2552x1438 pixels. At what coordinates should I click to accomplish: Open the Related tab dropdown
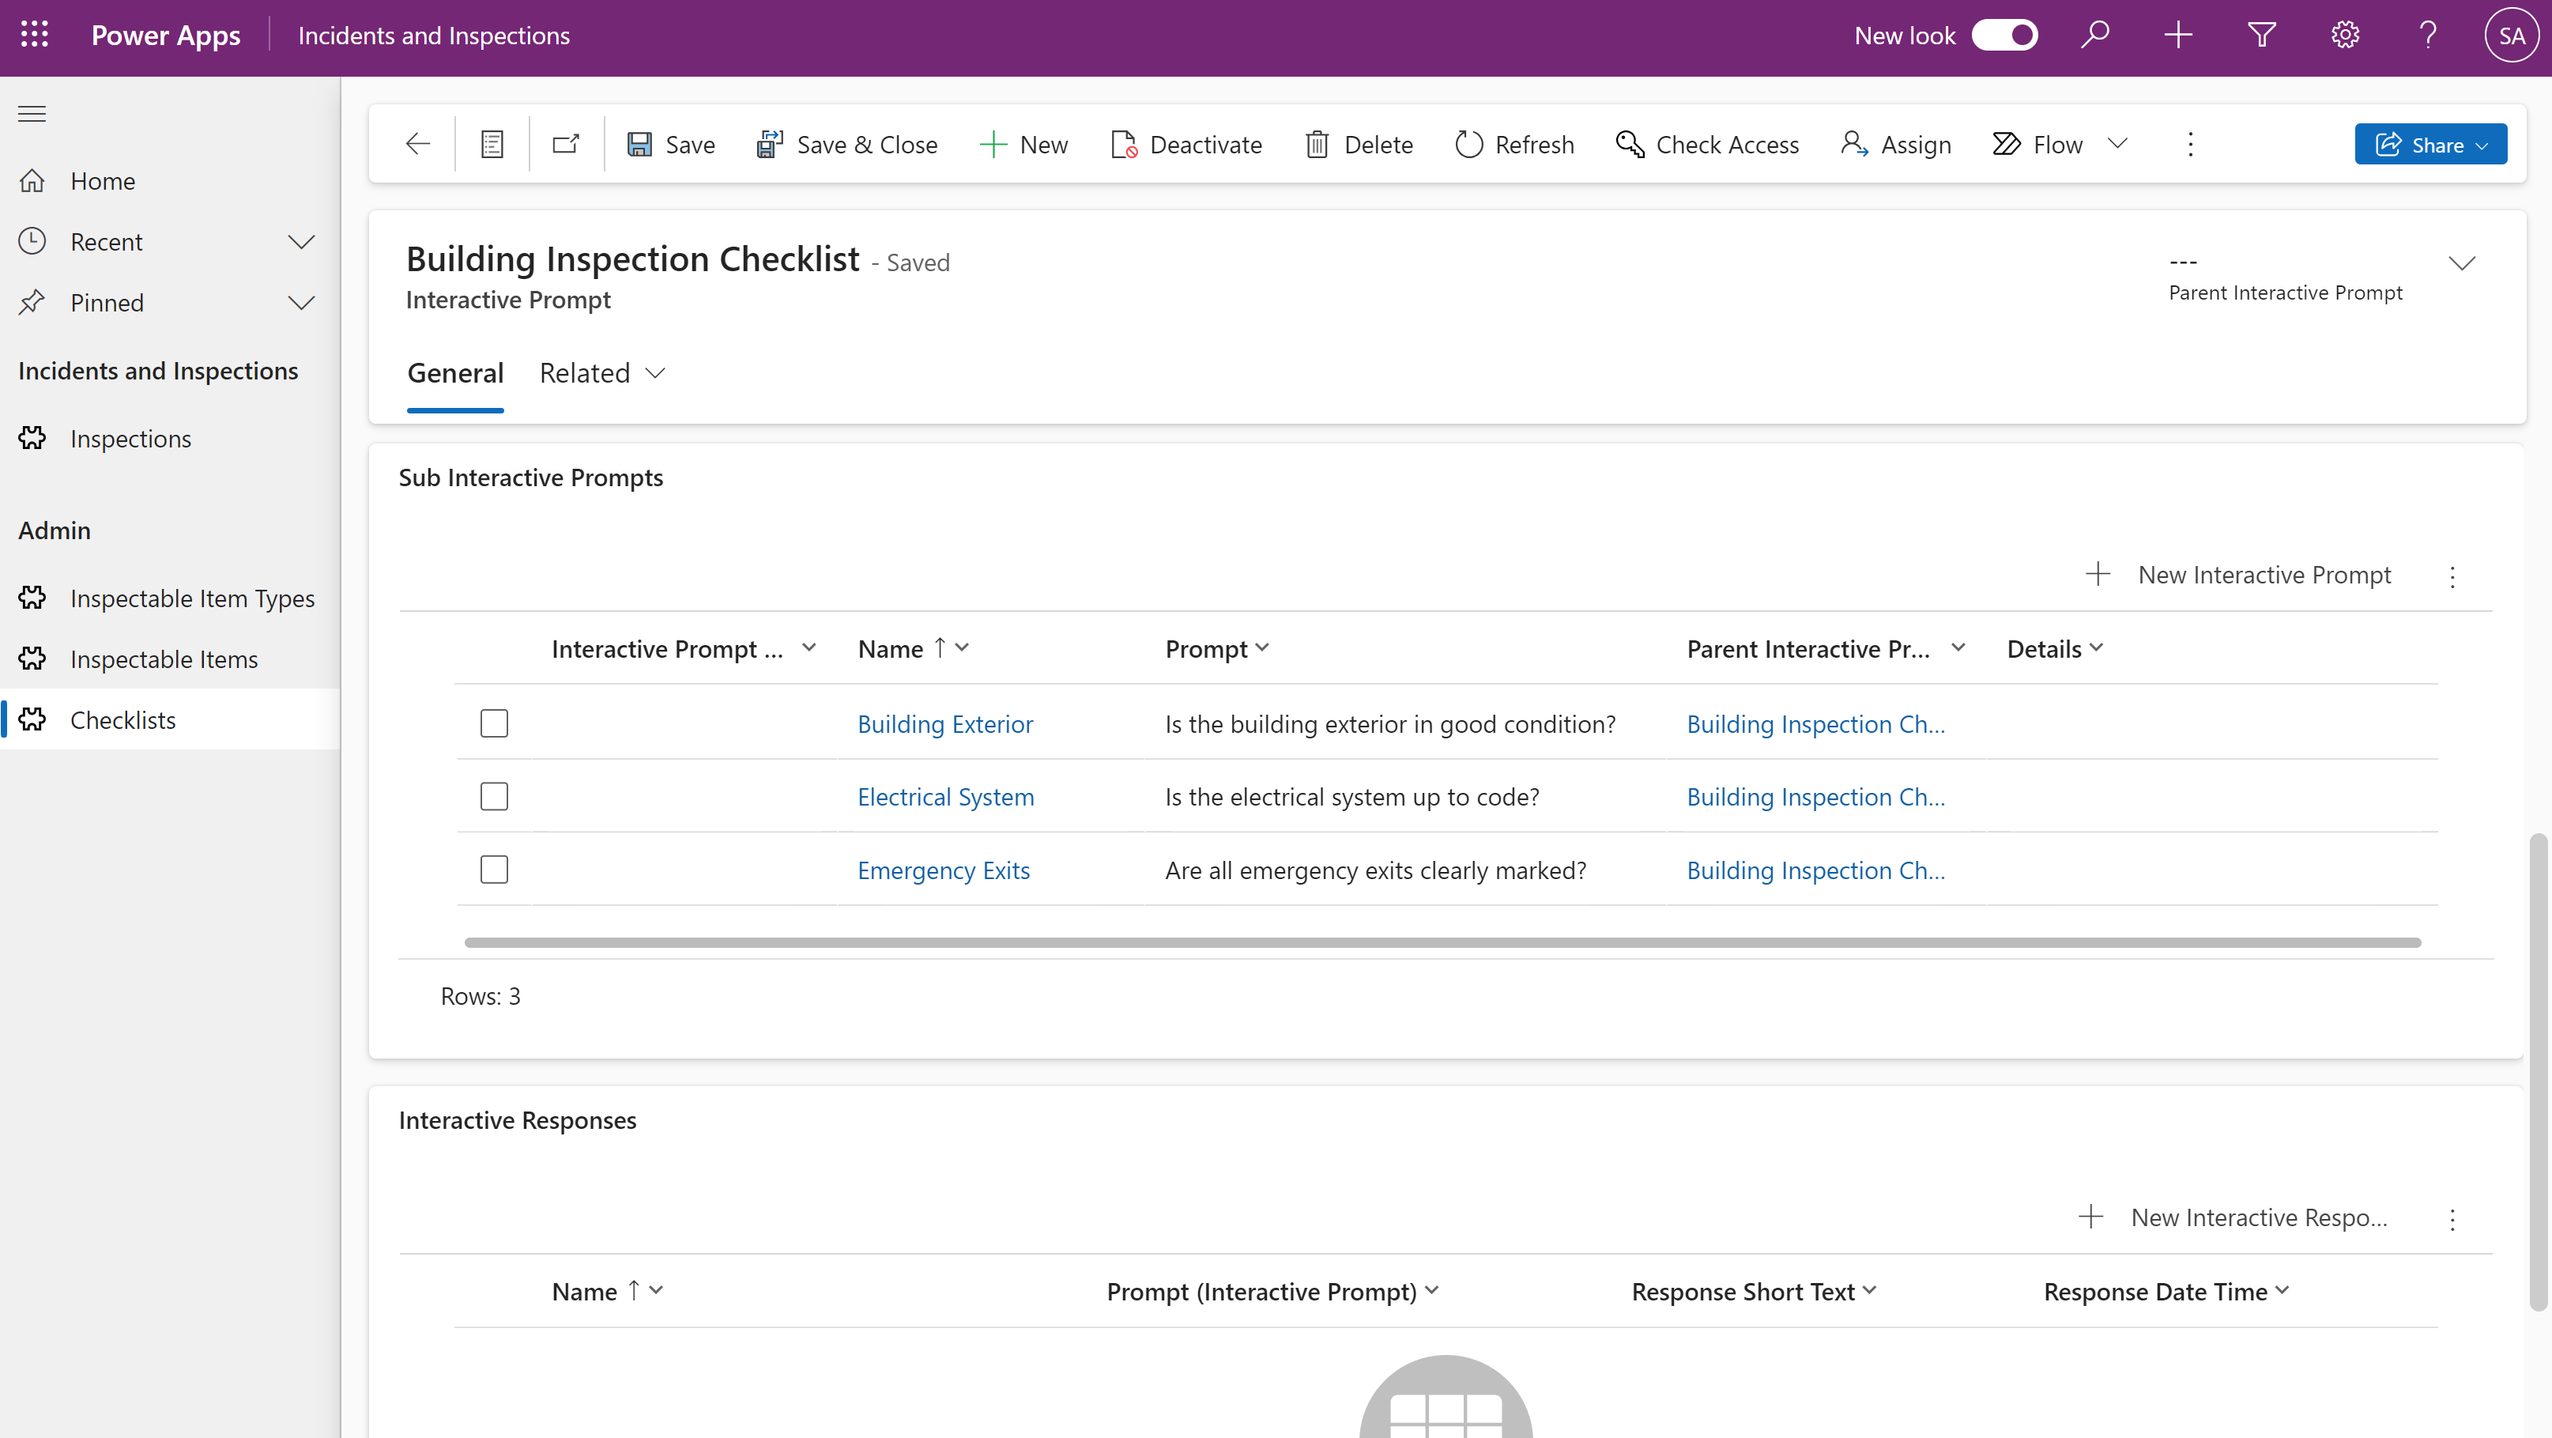pos(602,374)
